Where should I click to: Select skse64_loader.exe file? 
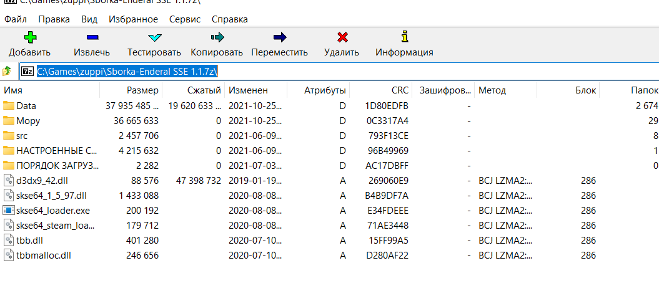(x=53, y=210)
